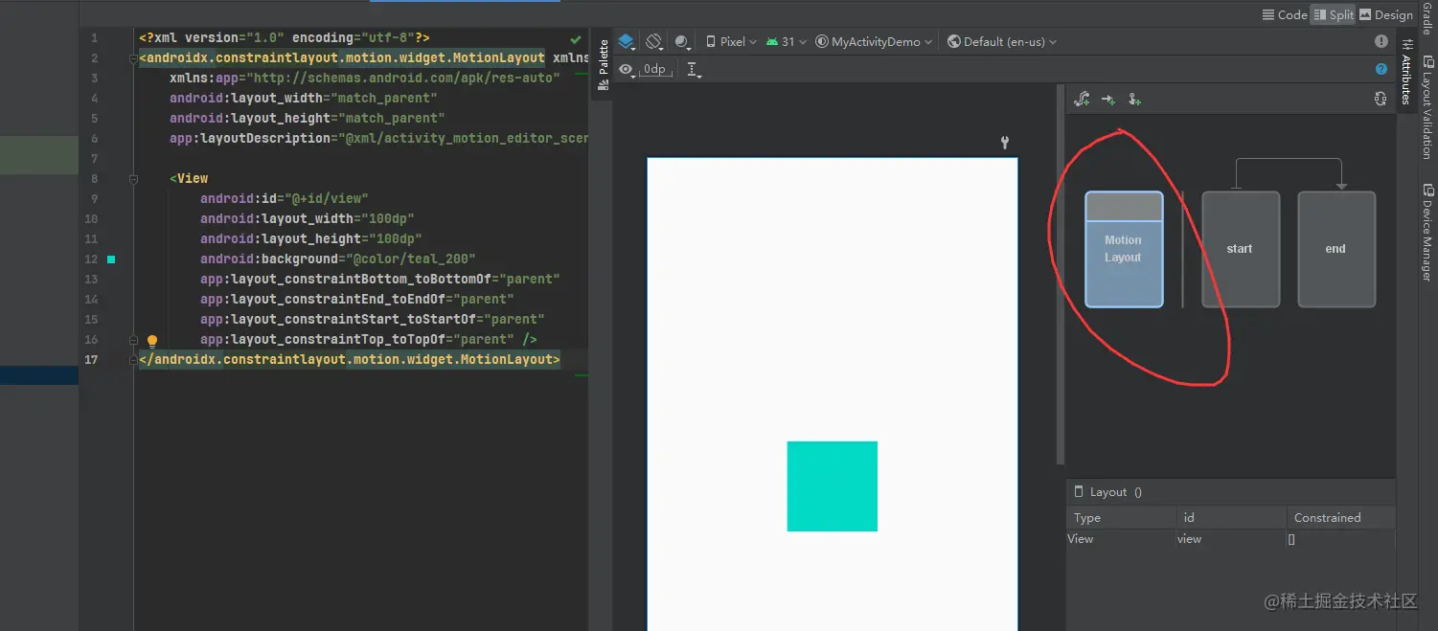
Task: Select the View row in layout table
Action: click(1231, 539)
